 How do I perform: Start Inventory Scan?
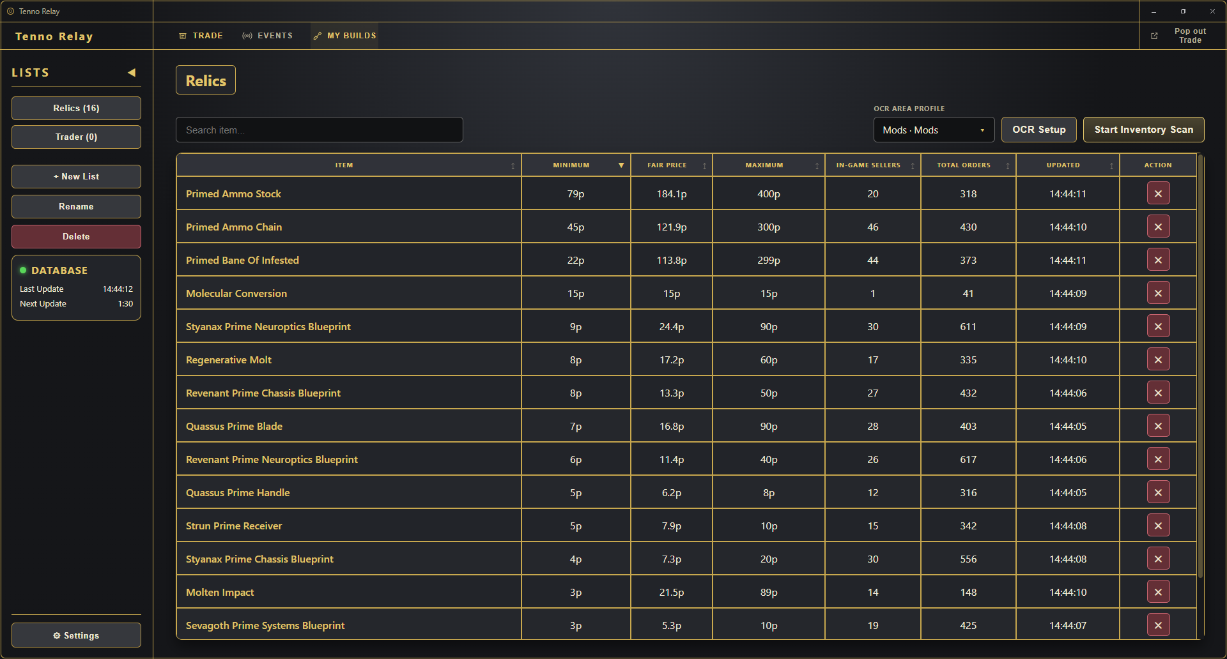coord(1143,130)
